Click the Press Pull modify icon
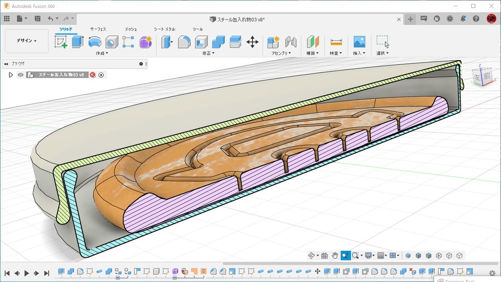Image resolution: width=501 pixels, height=282 pixels. tap(167, 42)
